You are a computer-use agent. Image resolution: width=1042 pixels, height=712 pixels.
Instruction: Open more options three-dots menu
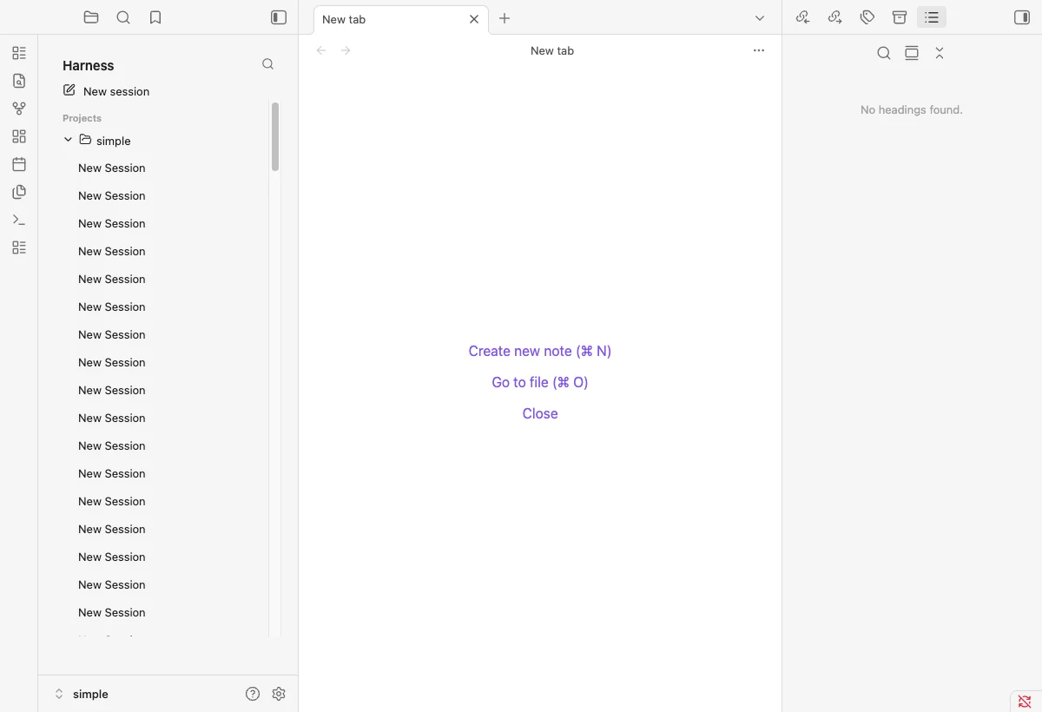point(759,50)
